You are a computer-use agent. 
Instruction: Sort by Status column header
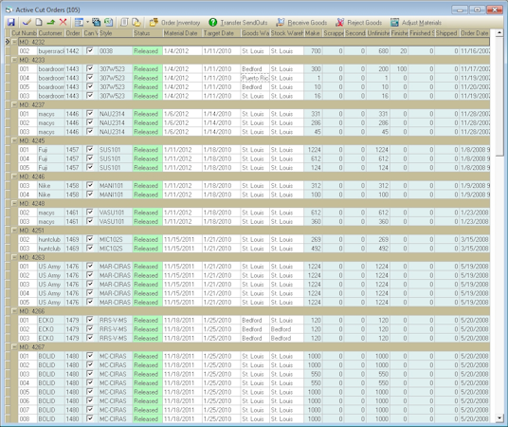point(148,33)
